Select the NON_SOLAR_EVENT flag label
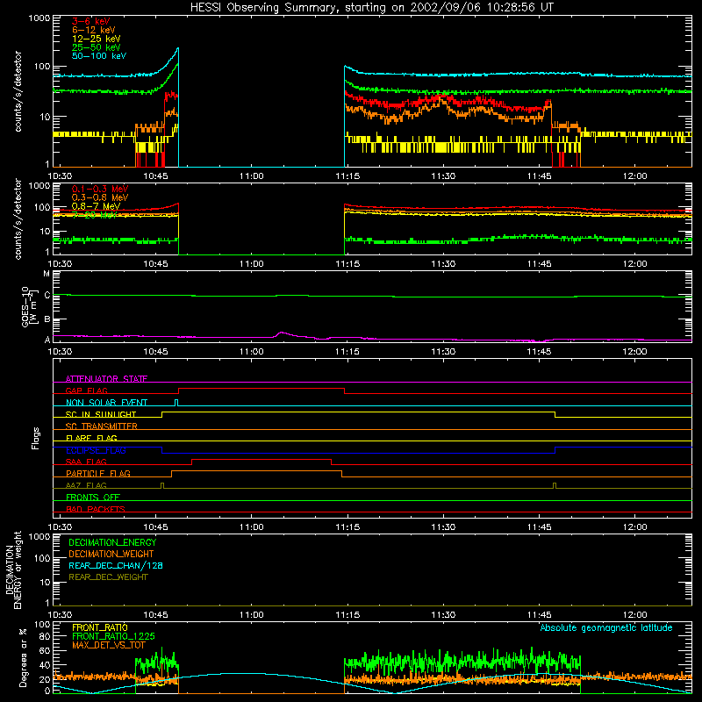702x702 pixels. [106, 403]
